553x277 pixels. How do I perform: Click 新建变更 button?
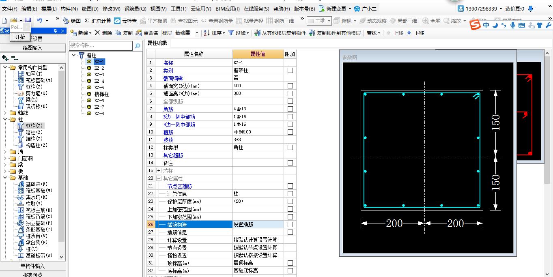334,9
